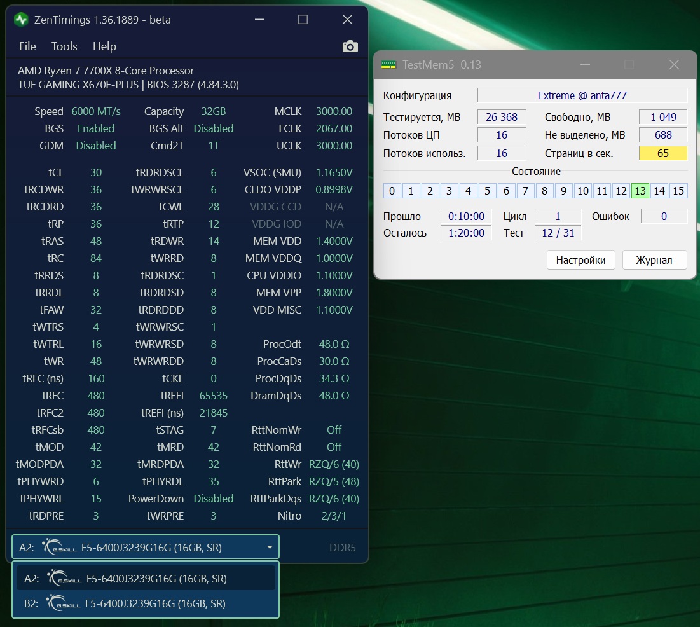
Task: Click the G.Skill logo in B2 list entry
Action: point(64,603)
